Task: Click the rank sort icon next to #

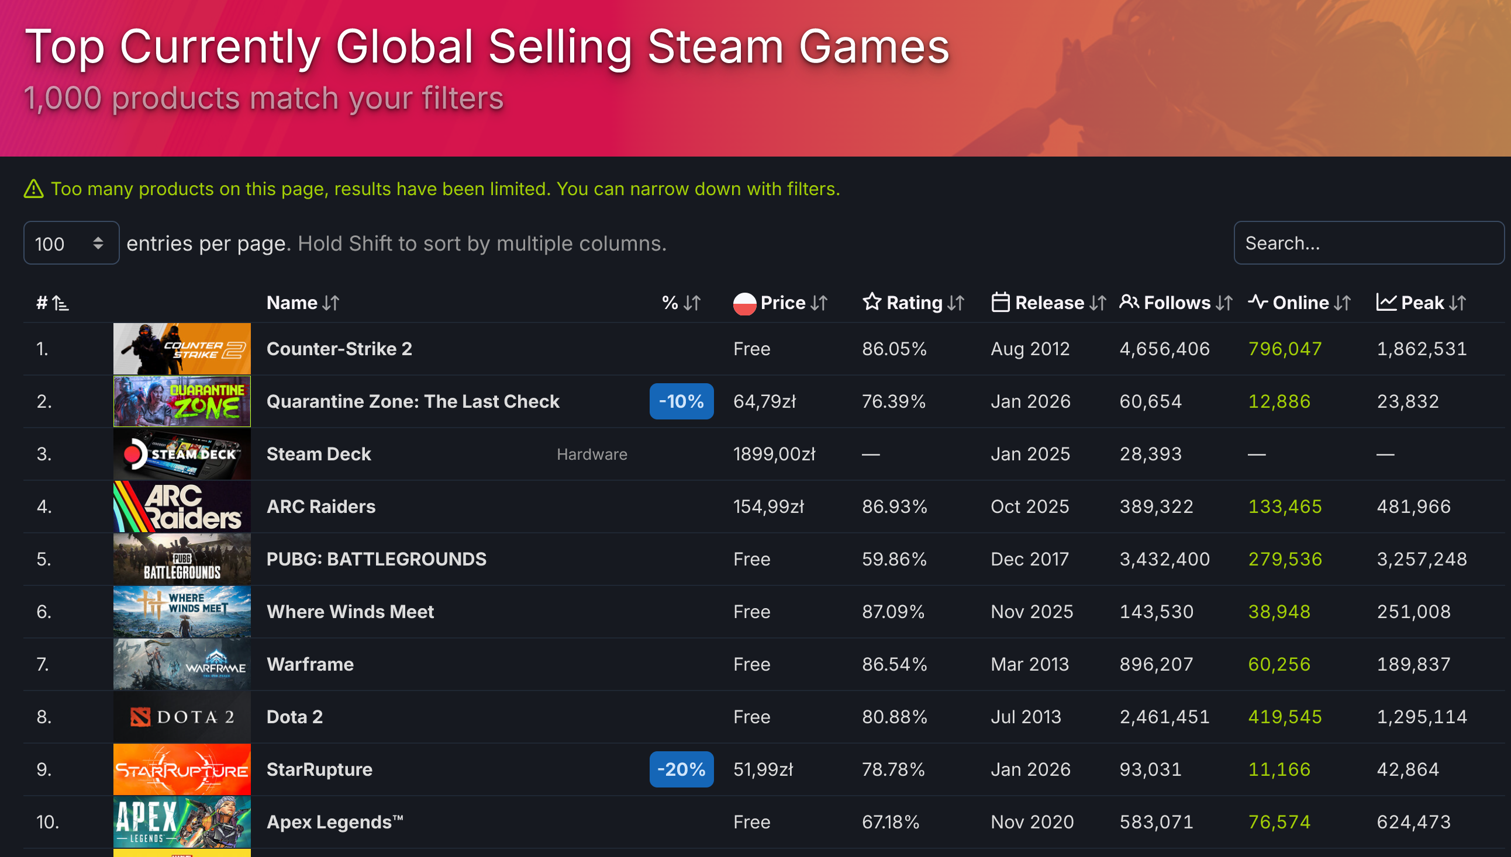Action: (60, 304)
